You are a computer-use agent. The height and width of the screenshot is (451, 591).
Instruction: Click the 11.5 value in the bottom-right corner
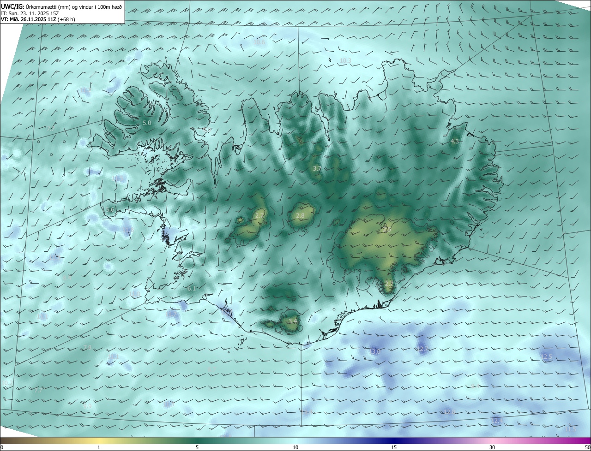click(x=571, y=429)
